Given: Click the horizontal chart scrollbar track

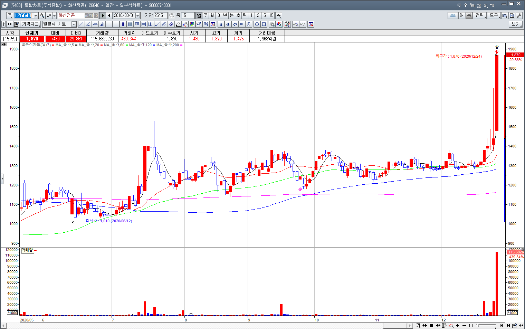Looking at the screenshot, I should point(207,326).
